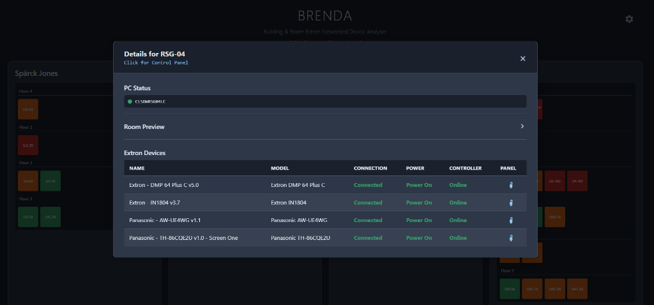Open the OA7 02 room tile in the background

pos(577,289)
